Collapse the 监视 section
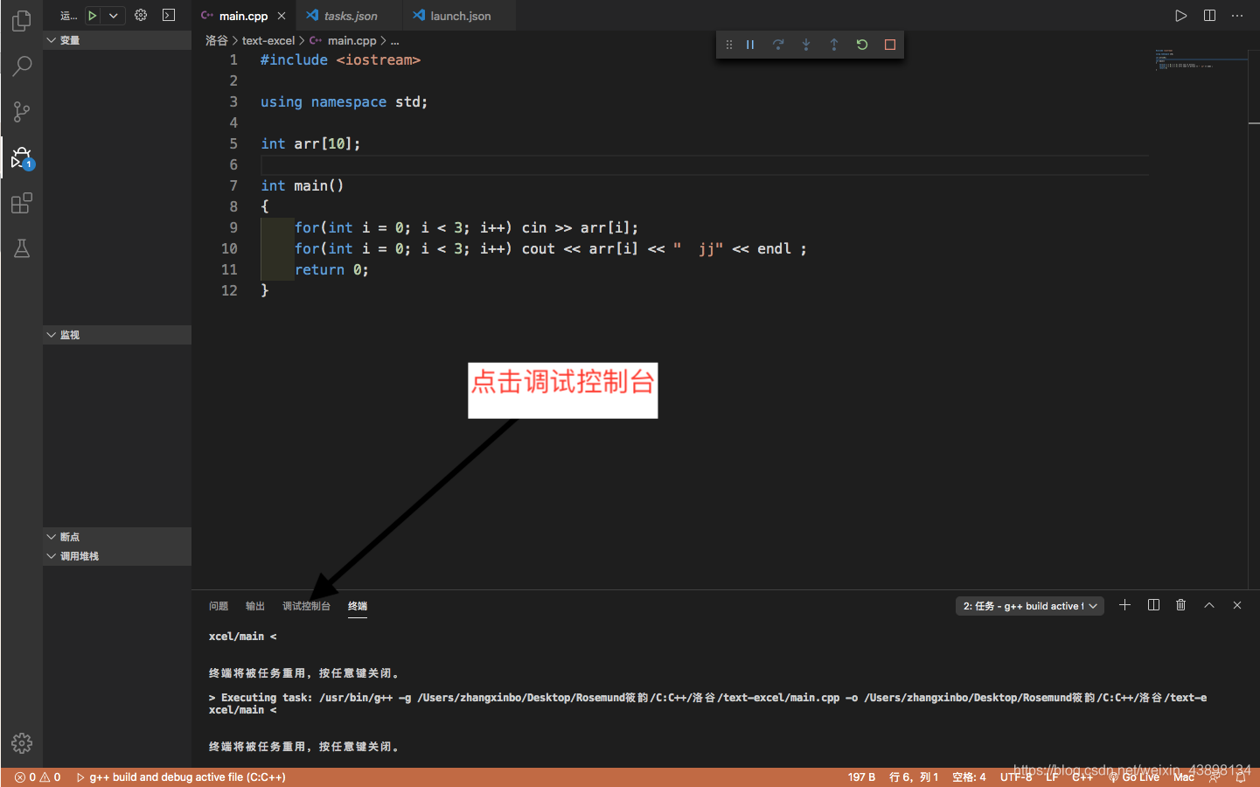The width and height of the screenshot is (1260, 787). [x=117, y=335]
